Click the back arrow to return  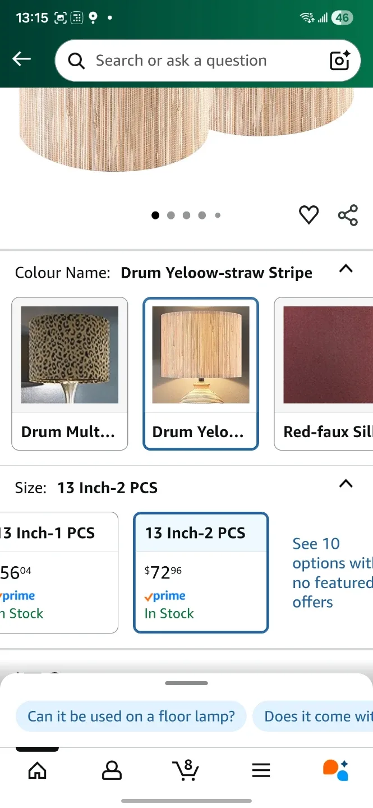[21, 59]
